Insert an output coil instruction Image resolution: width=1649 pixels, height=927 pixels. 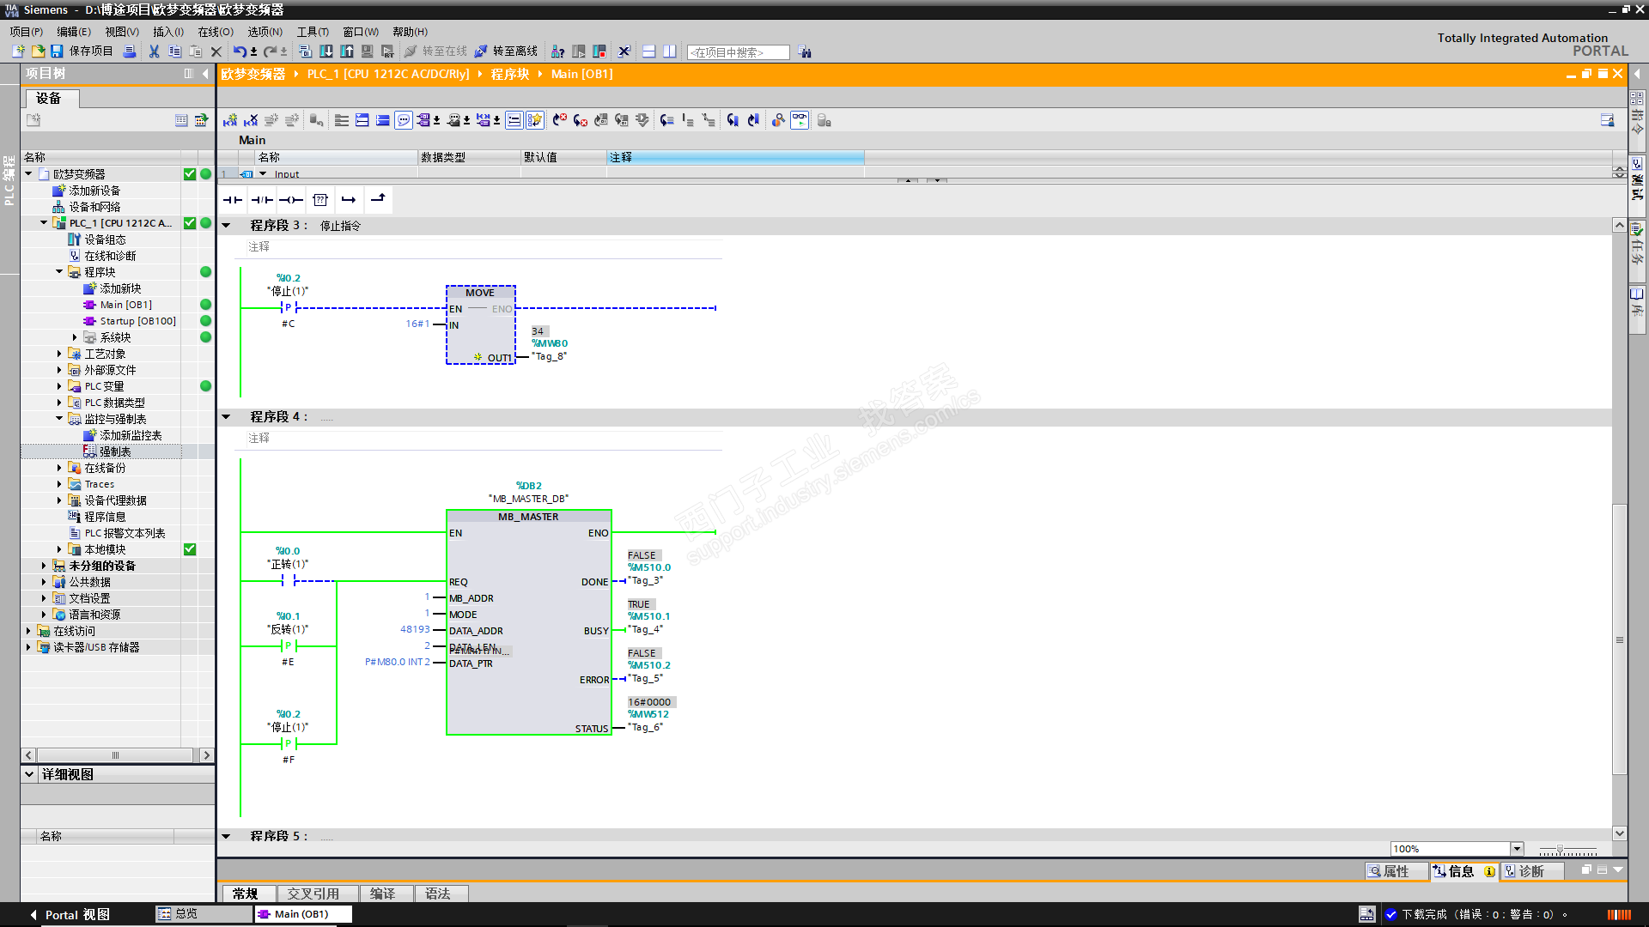[291, 200]
